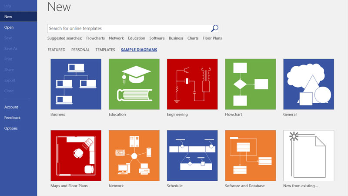Viewport: 348px width, 196px height.
Task: Open the Flowchart template icon
Action: point(250,84)
